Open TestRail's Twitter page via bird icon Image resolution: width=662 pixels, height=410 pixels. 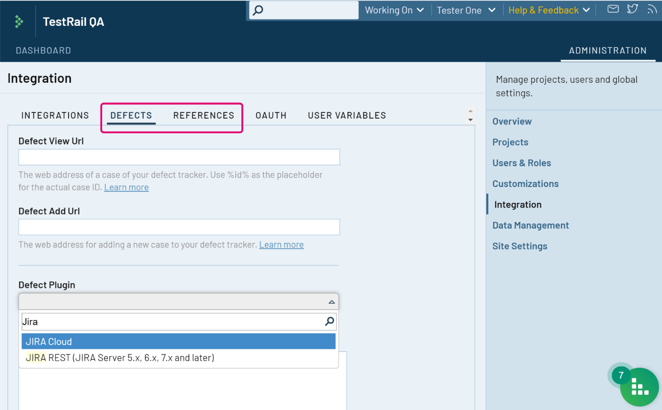[632, 9]
